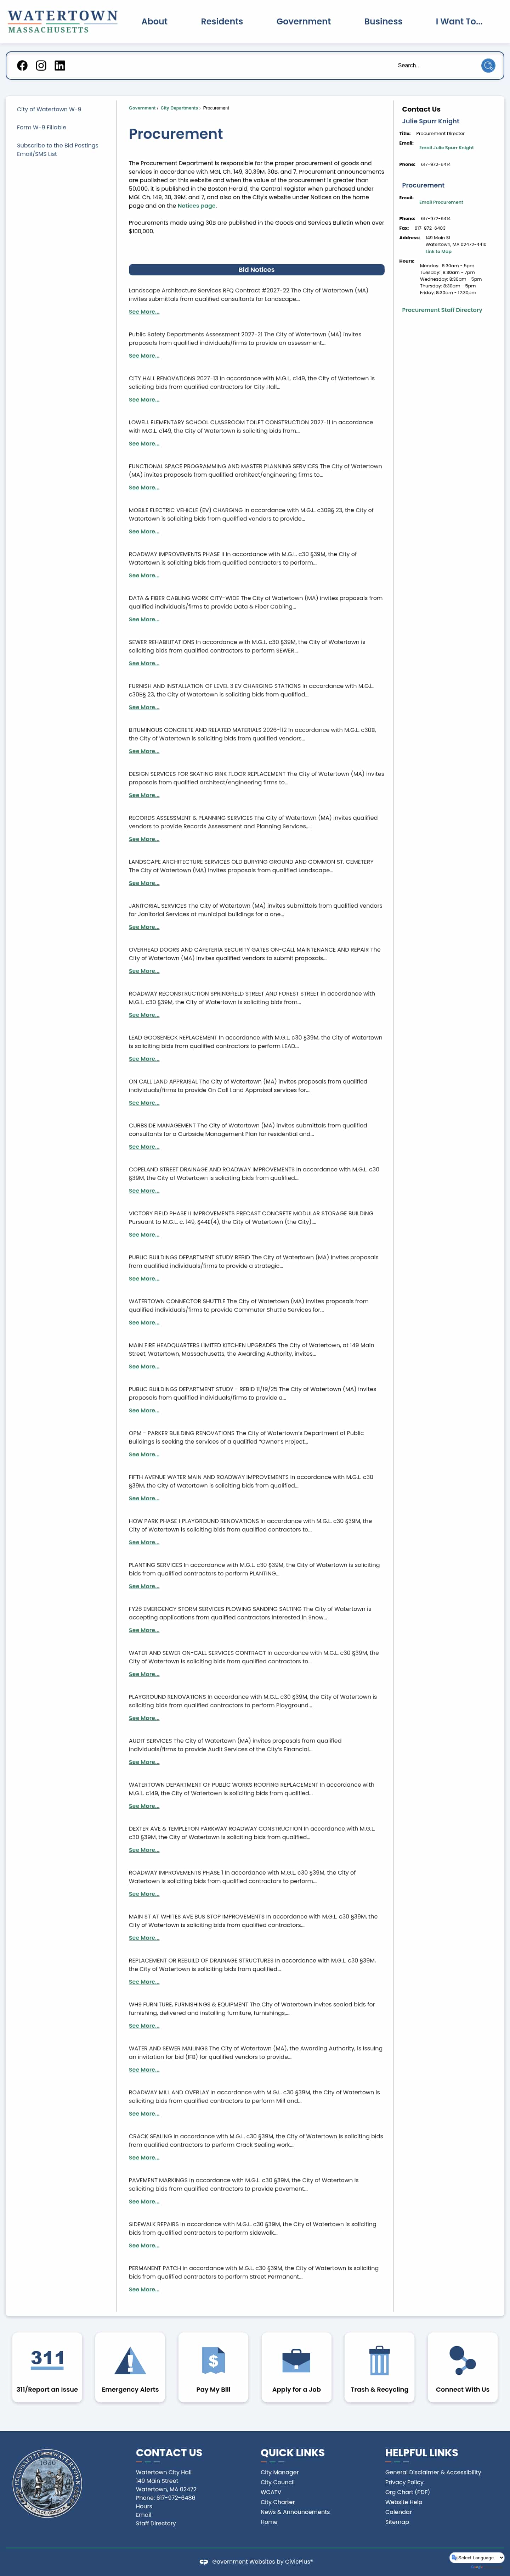Open the Instagram social icon
510x2576 pixels.
(41, 66)
